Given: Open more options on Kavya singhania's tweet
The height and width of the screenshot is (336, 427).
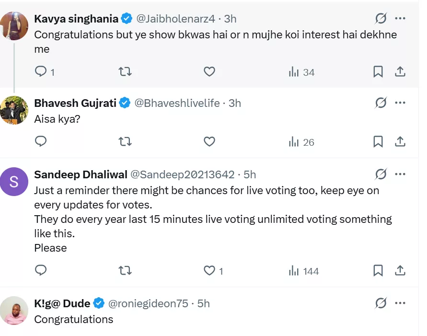Looking at the screenshot, I should [x=400, y=19].
